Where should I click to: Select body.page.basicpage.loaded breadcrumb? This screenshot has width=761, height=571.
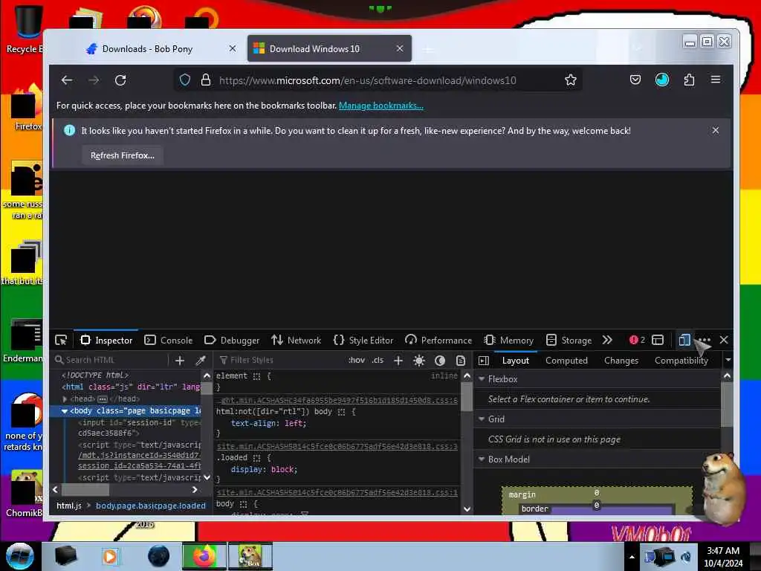pos(150,506)
